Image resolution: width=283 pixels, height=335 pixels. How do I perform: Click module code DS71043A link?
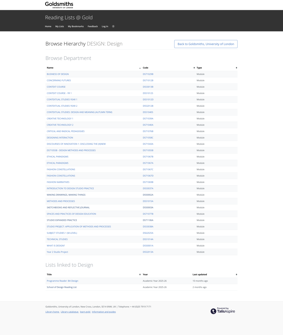148,144
